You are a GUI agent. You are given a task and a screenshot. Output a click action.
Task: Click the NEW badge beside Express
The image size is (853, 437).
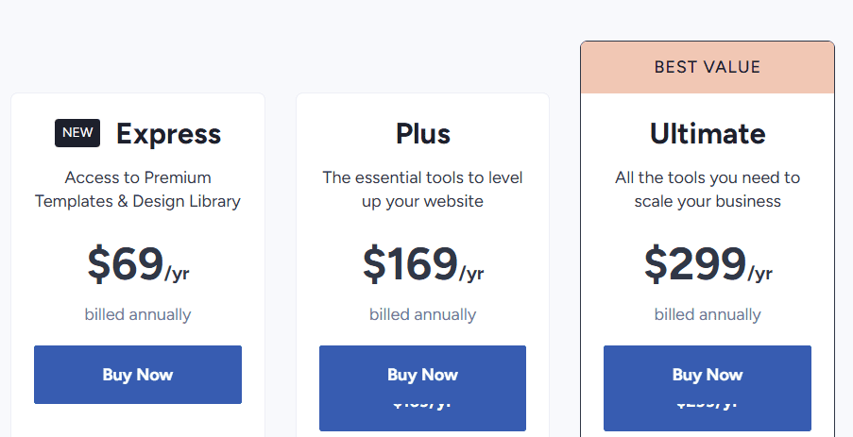(x=77, y=133)
